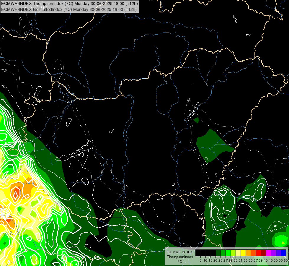Click the bright green 27–29 legend swatch
289x266 pixels.
tap(228, 253)
